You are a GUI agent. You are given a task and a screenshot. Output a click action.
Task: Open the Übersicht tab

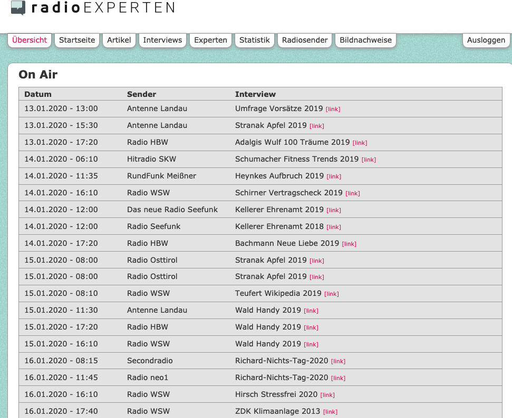30,40
